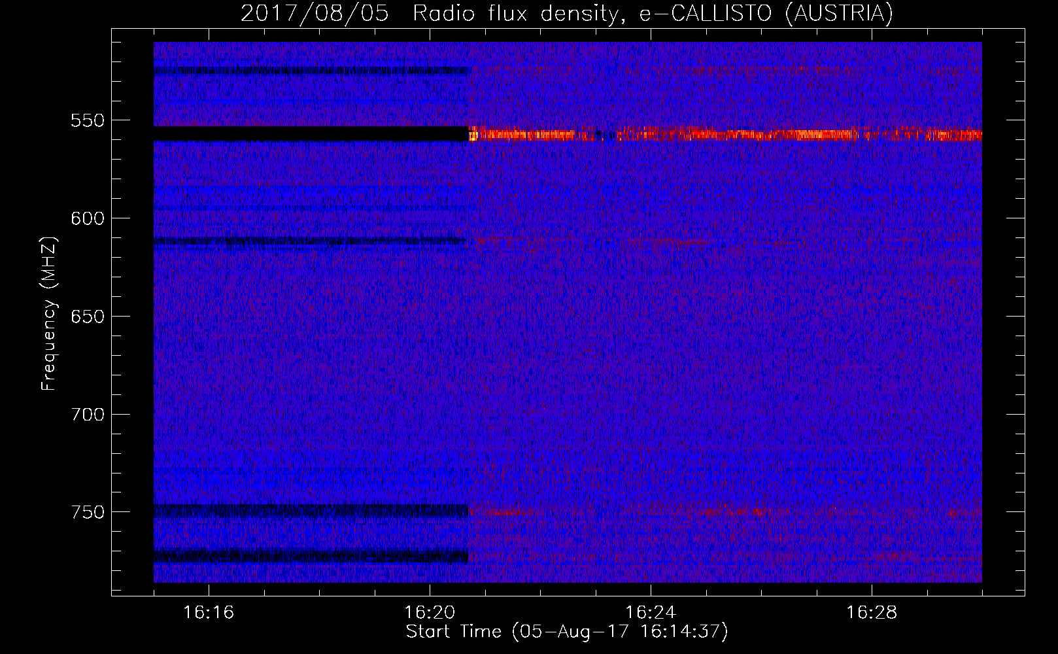Click the 16:24 time tick label
This screenshot has width=1058, height=654.
pyautogui.click(x=651, y=612)
